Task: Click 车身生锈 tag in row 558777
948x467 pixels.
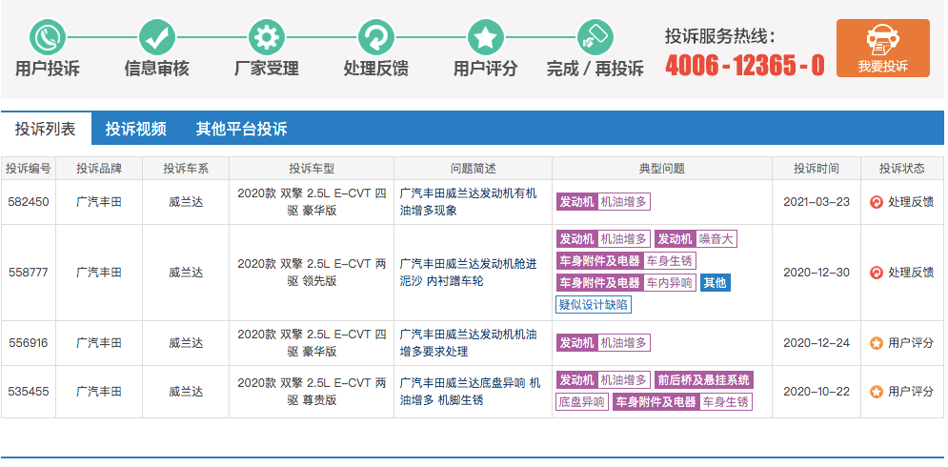Action: tap(669, 261)
